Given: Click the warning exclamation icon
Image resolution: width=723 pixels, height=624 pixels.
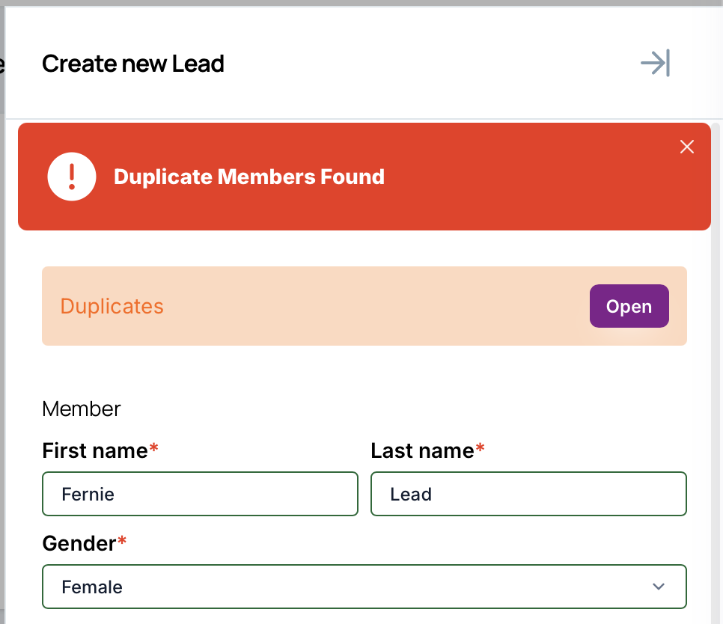Looking at the screenshot, I should pos(72,177).
